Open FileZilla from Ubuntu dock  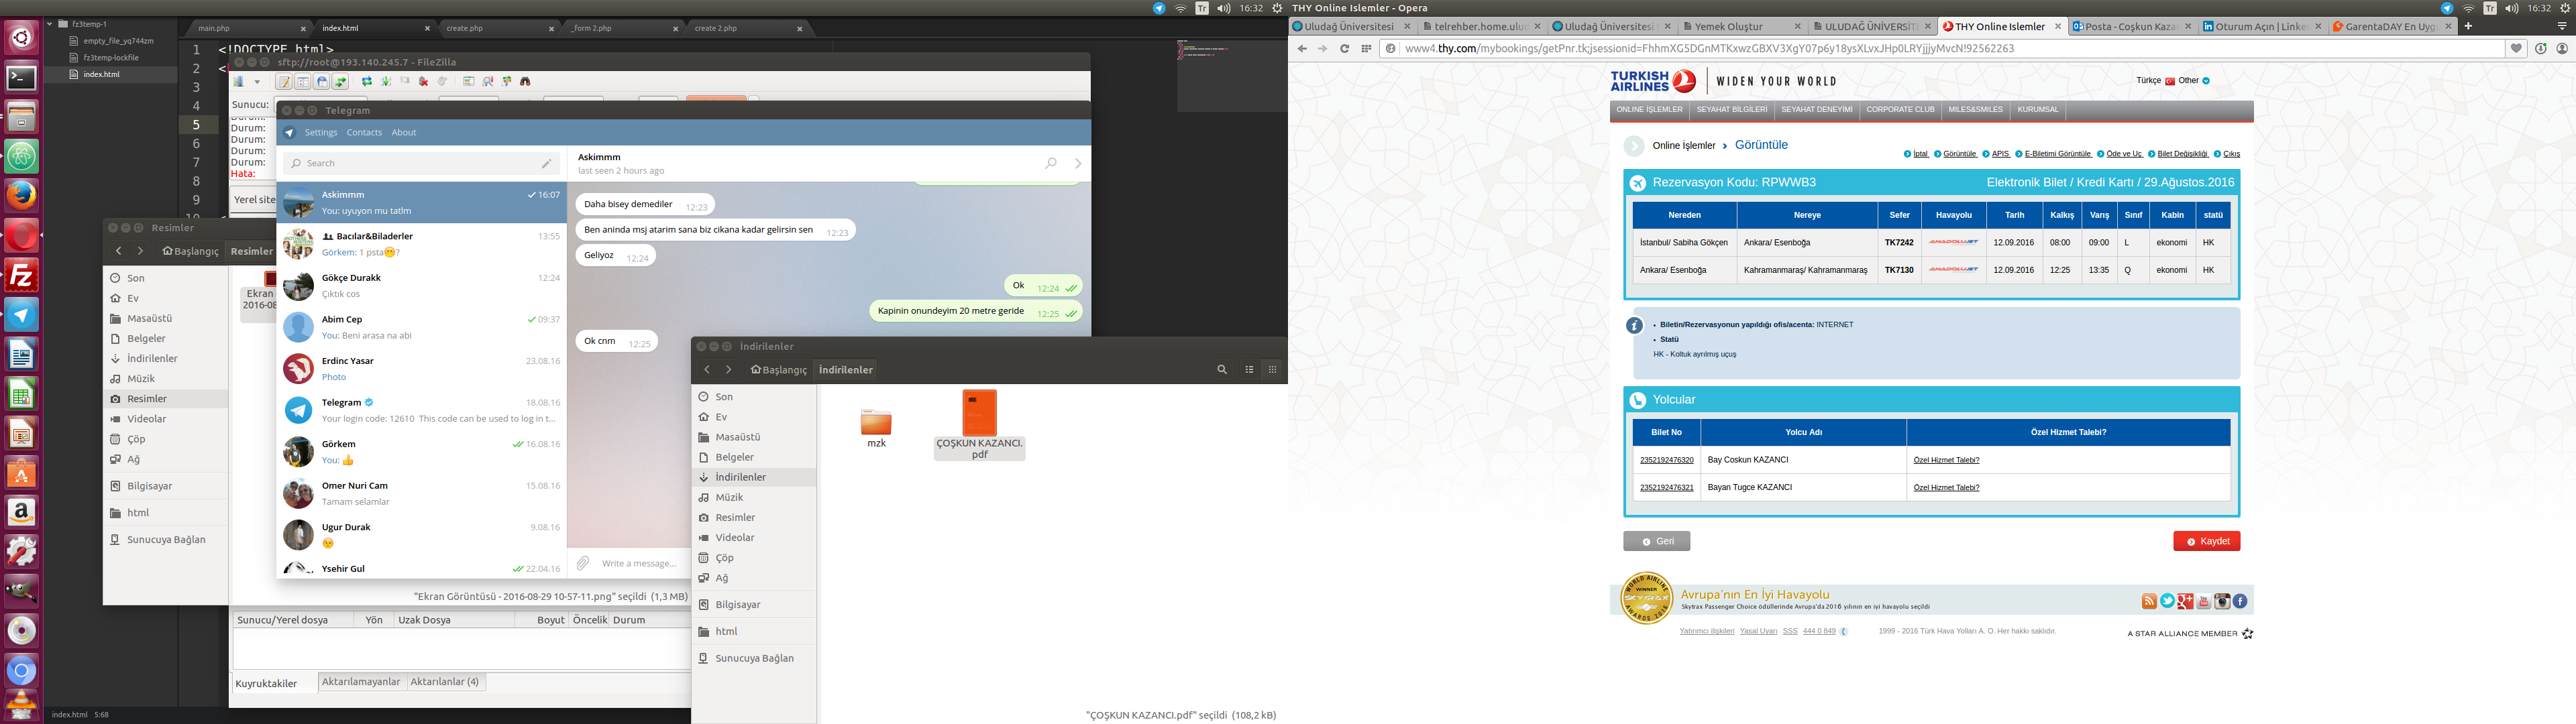pos(21,275)
